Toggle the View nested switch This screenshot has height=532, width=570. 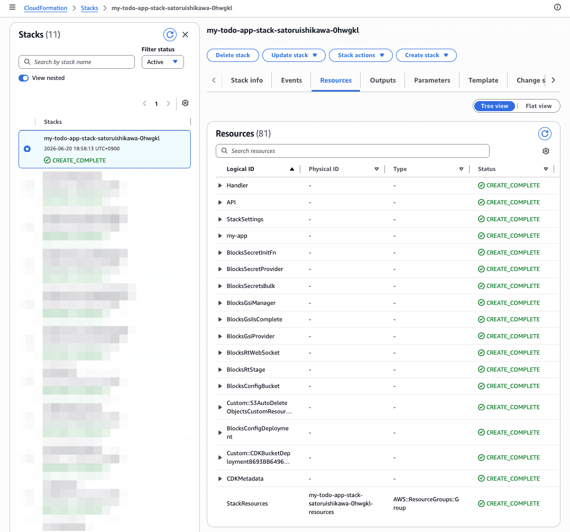point(24,78)
